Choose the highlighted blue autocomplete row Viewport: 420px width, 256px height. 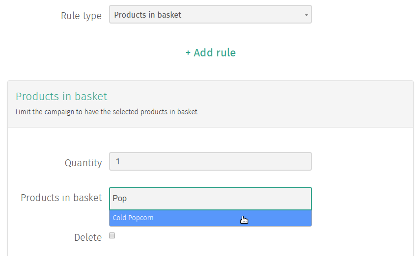pyautogui.click(x=210, y=218)
